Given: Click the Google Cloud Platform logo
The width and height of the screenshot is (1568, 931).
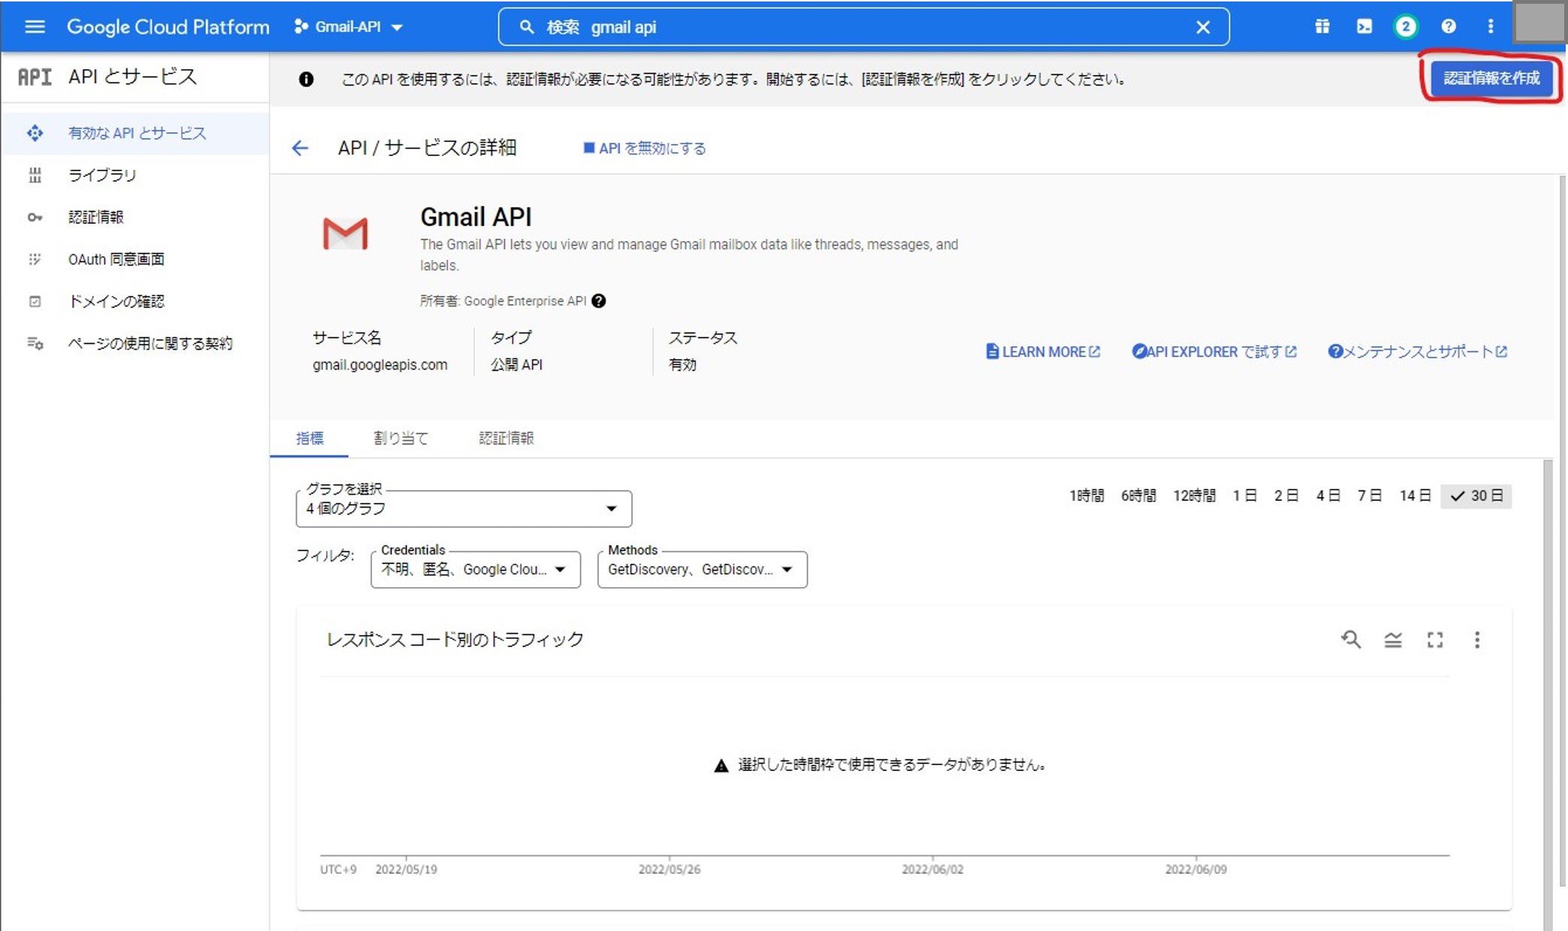Looking at the screenshot, I should (168, 27).
